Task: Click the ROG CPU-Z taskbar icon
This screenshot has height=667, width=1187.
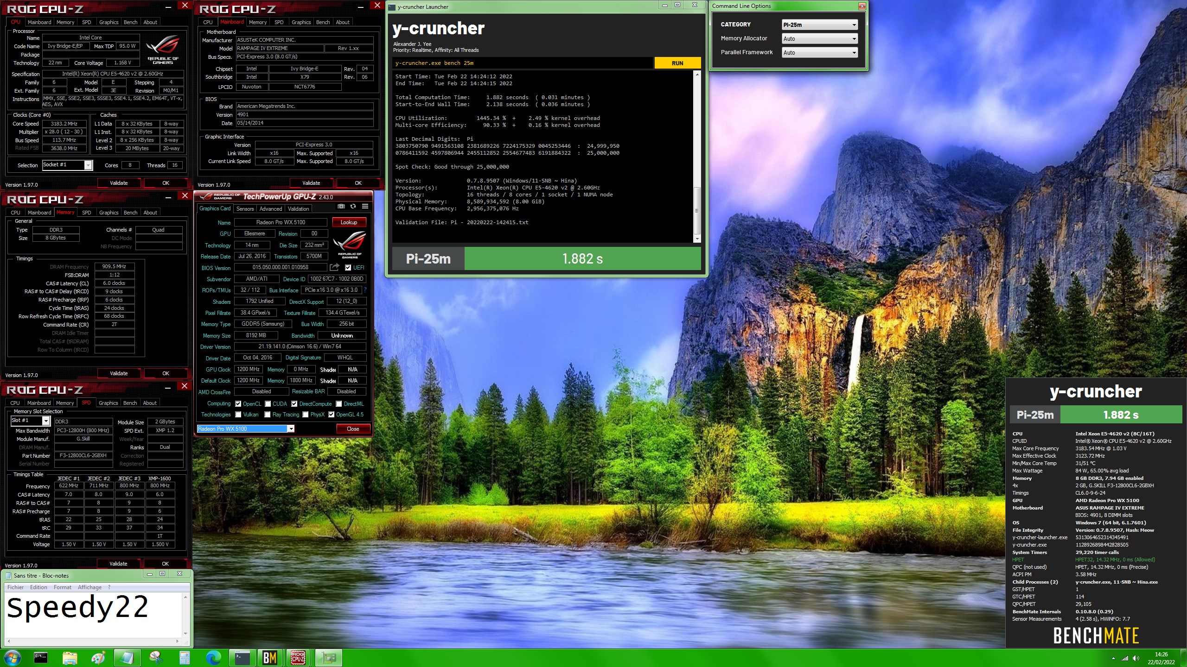Action: pos(298,658)
